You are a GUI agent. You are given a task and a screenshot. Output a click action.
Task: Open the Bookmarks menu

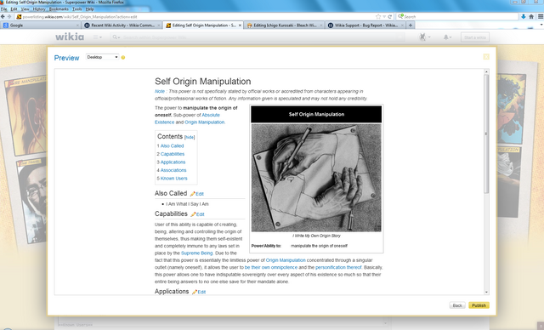(x=59, y=9)
